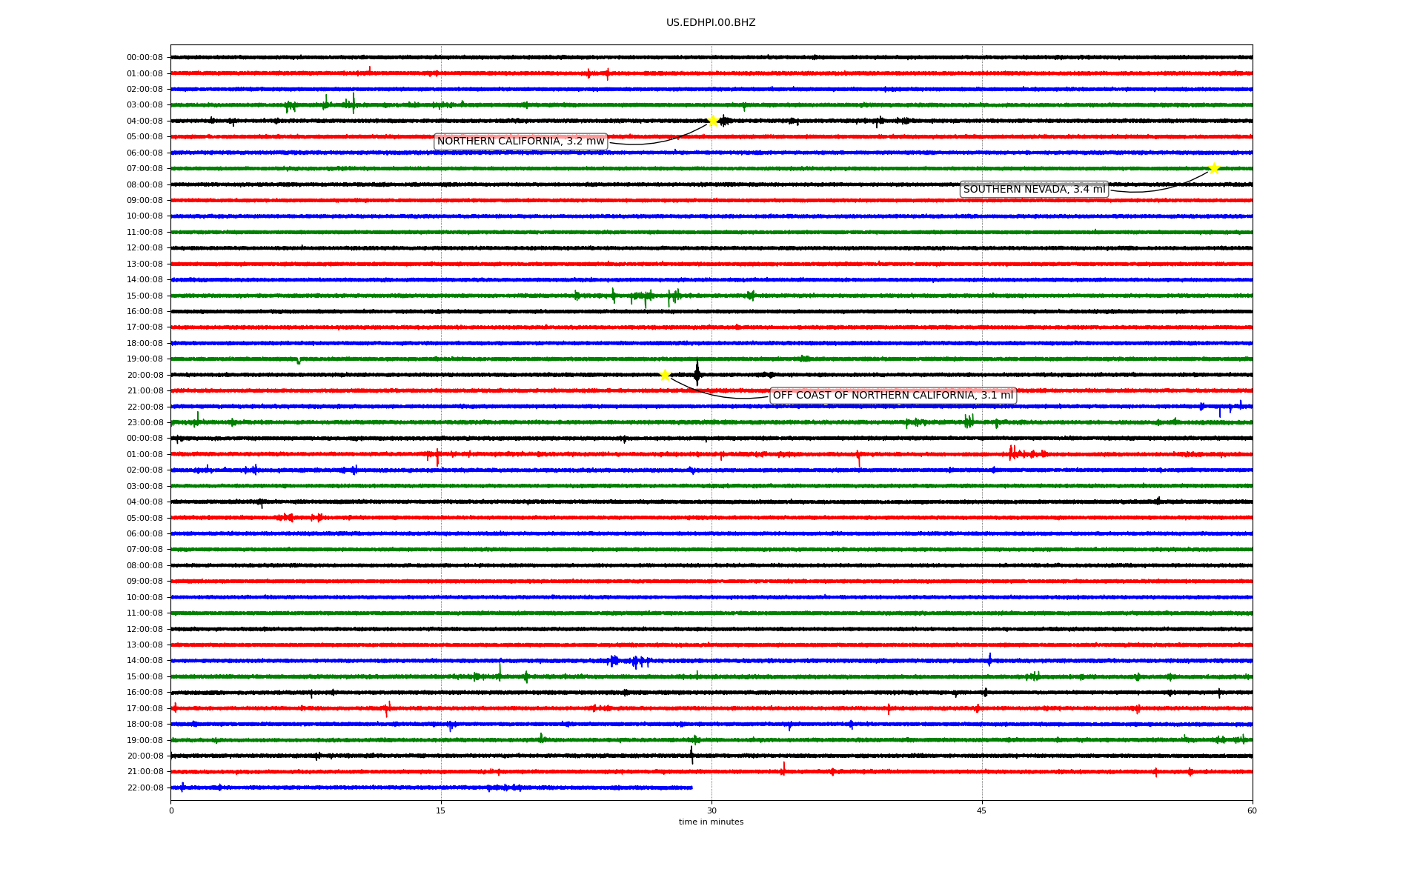Click the US.EDHPI.00.BHZ plot title
Screen dimensions: 1423x889
(x=711, y=23)
